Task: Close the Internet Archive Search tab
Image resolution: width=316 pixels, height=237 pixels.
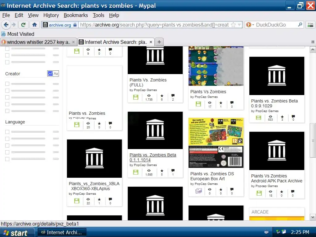Action: point(151,42)
